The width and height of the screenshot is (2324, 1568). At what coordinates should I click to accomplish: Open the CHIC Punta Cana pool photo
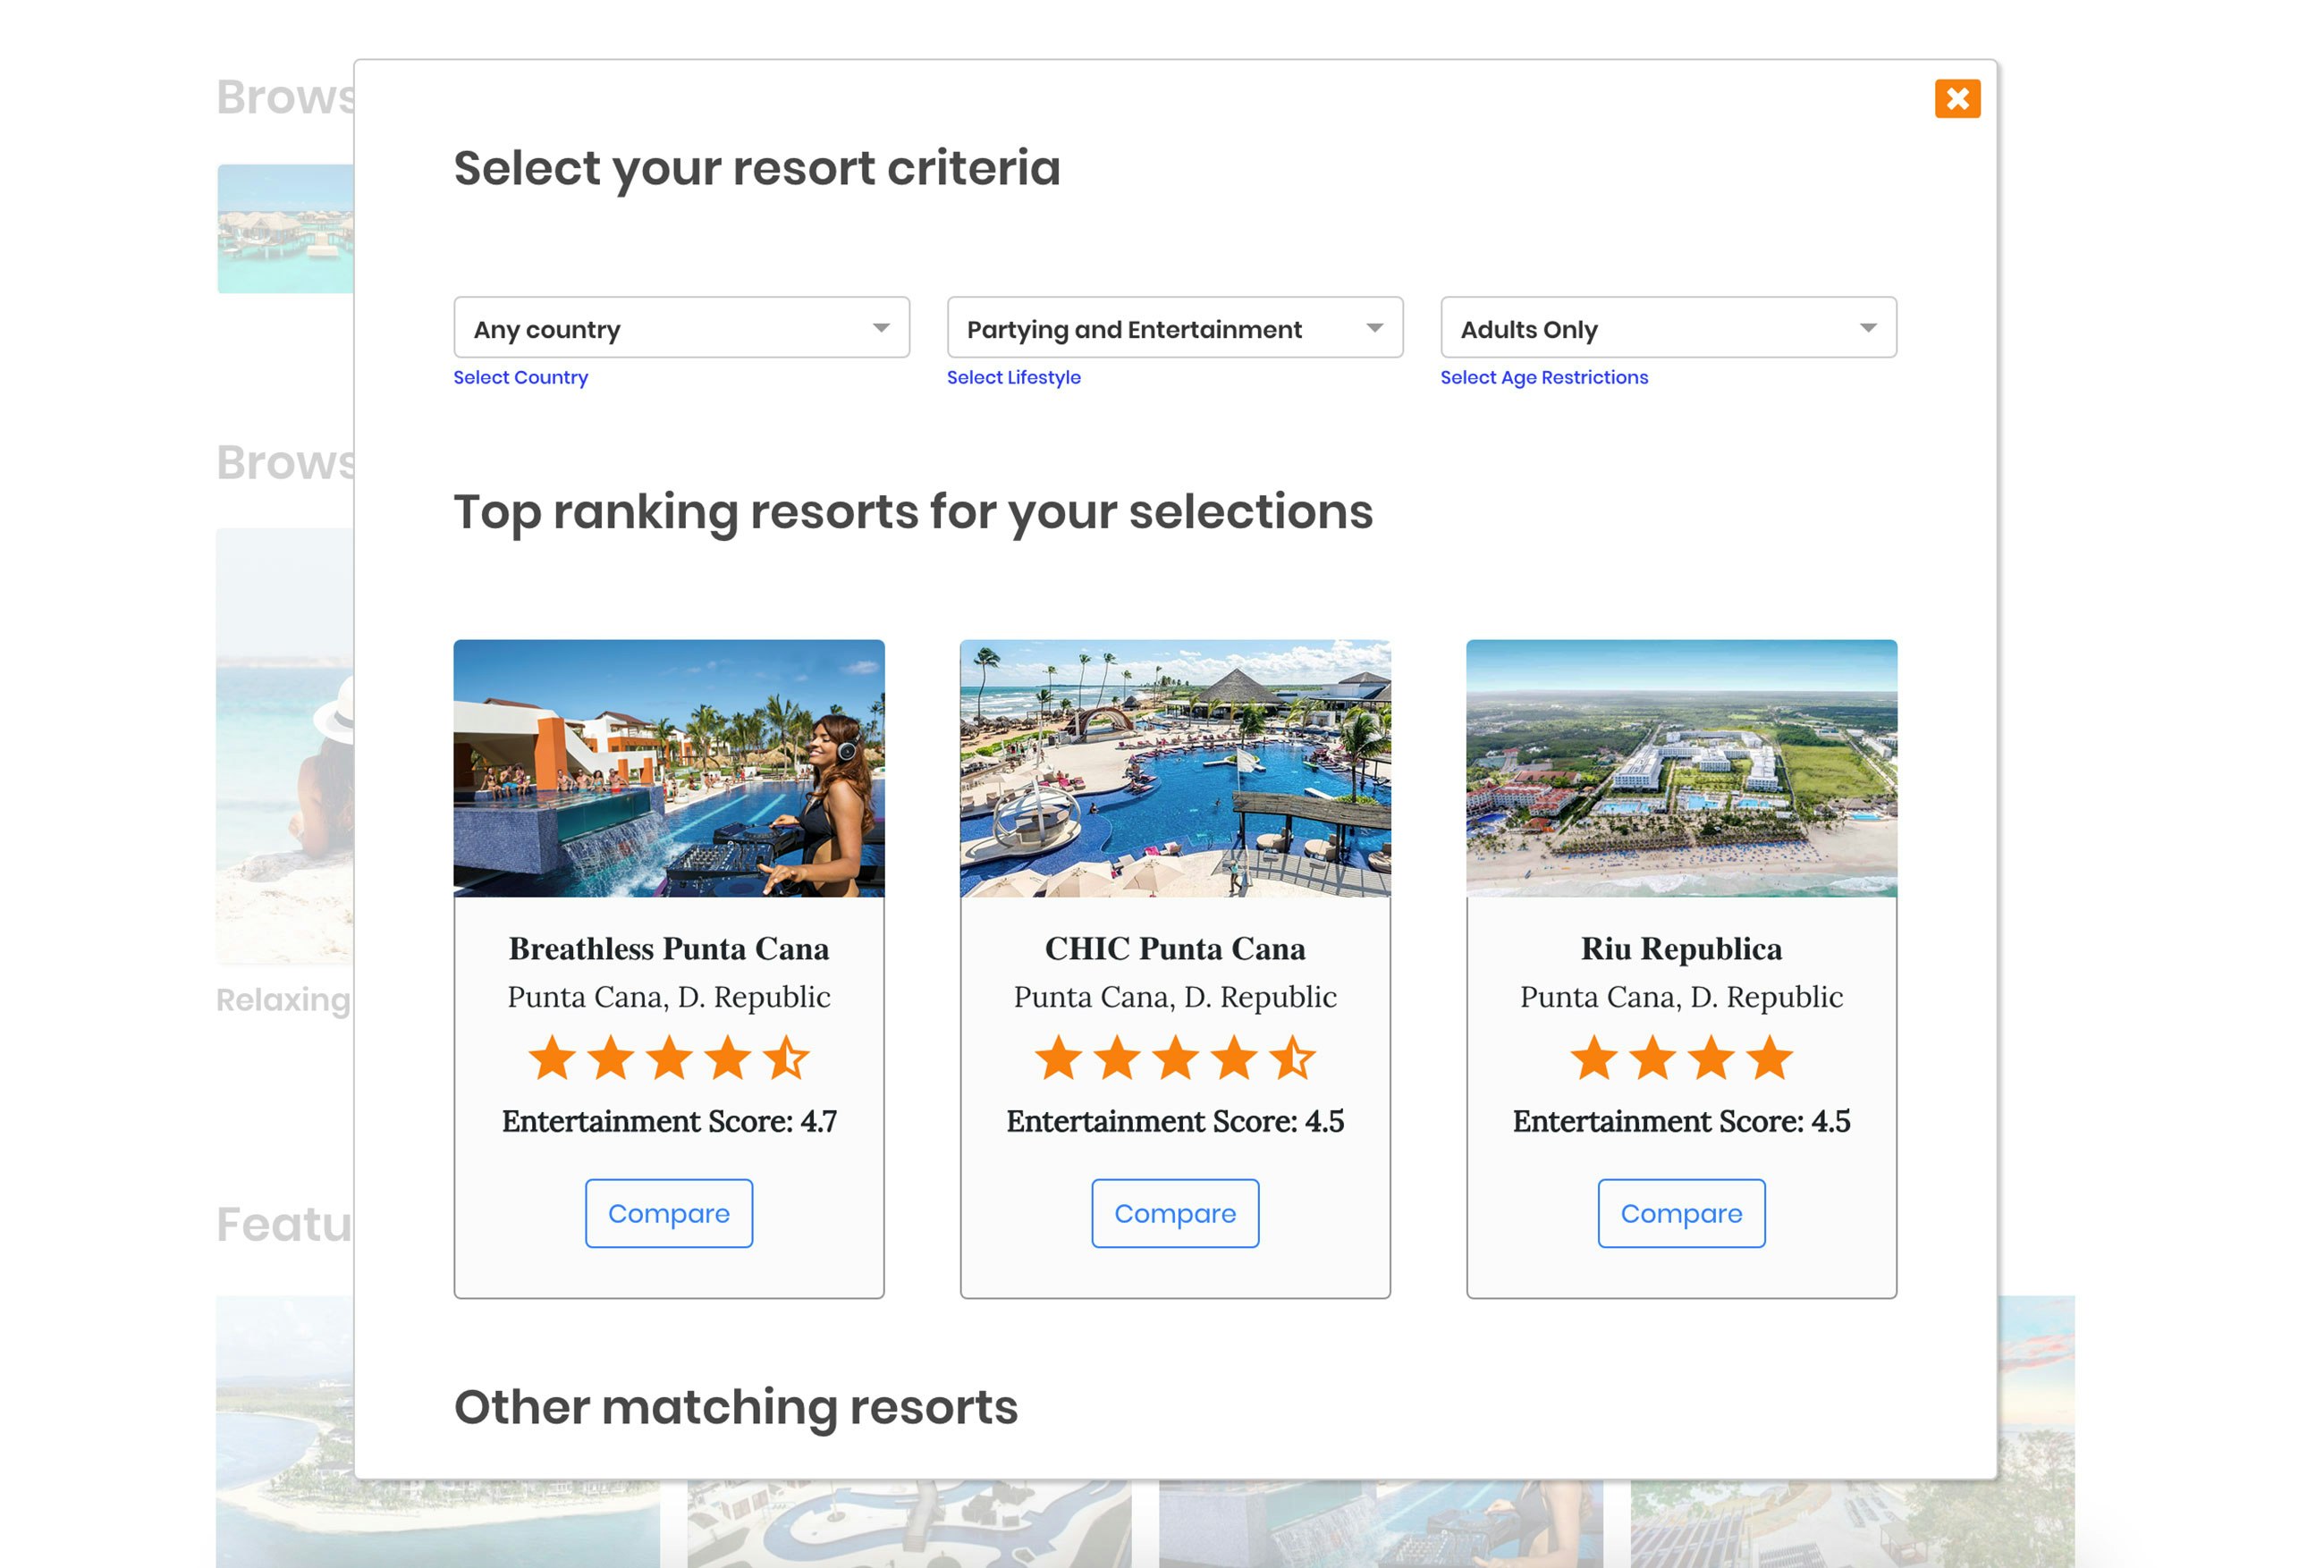[1175, 768]
